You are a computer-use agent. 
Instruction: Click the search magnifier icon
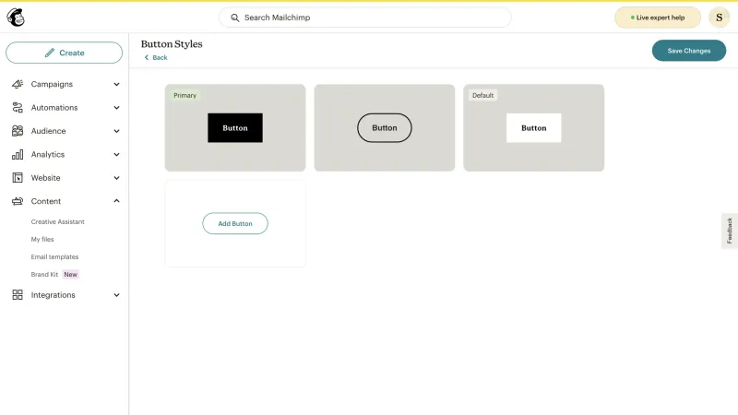pos(235,18)
